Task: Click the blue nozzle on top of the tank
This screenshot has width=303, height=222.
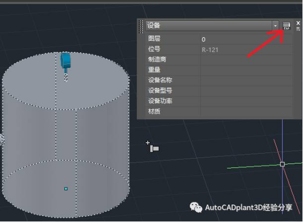Action: pos(66,60)
